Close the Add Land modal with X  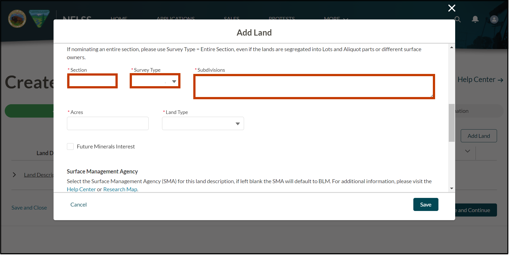(x=452, y=8)
